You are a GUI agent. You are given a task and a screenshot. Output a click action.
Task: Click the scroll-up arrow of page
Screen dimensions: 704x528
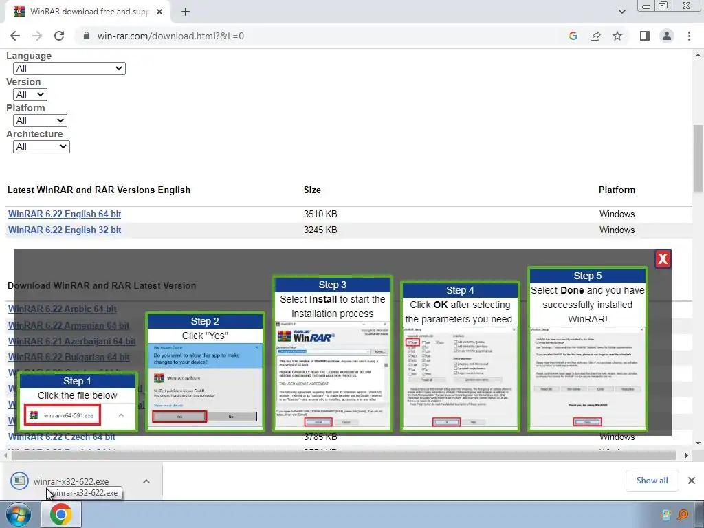pyautogui.click(x=698, y=55)
